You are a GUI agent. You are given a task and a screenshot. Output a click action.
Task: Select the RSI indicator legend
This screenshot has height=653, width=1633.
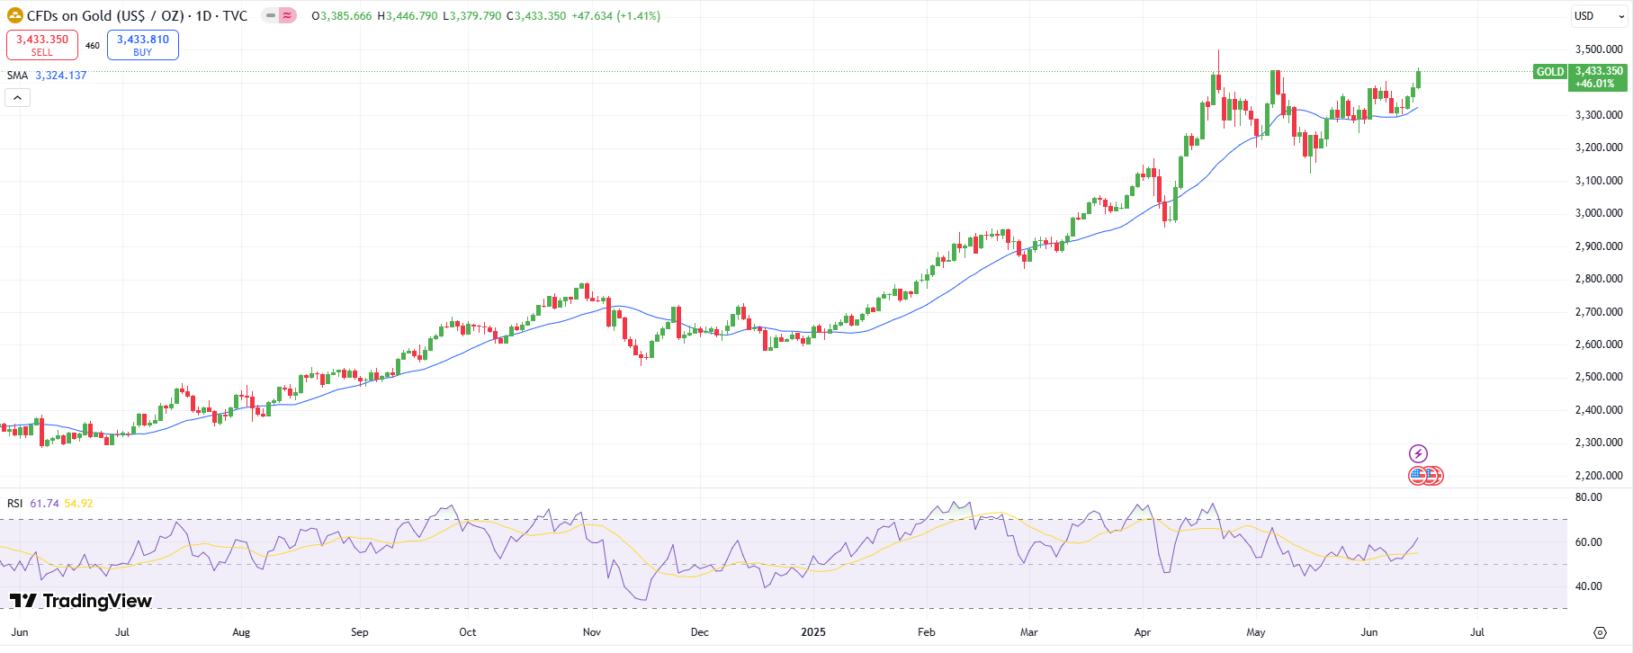(15, 504)
